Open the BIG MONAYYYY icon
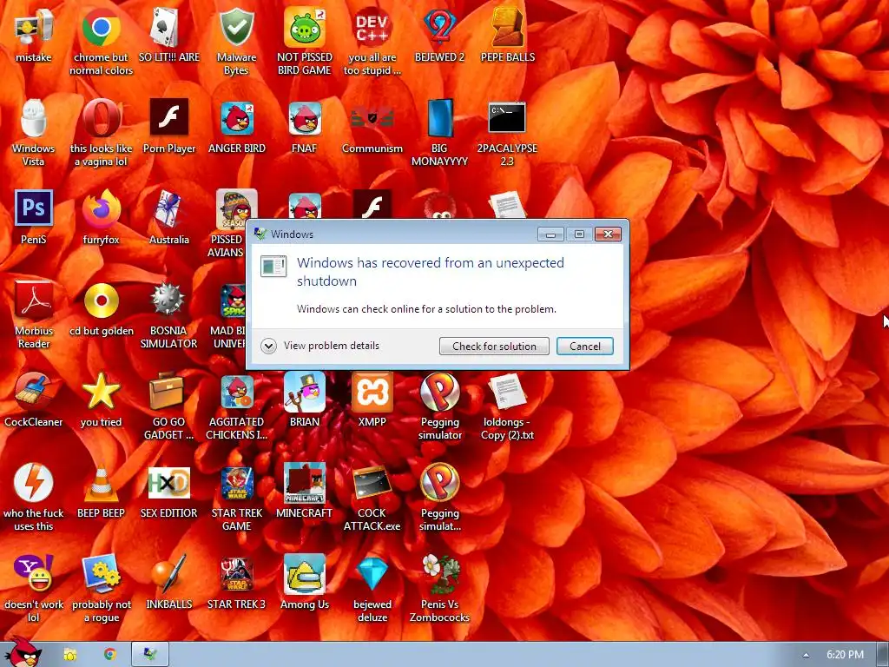 439,118
